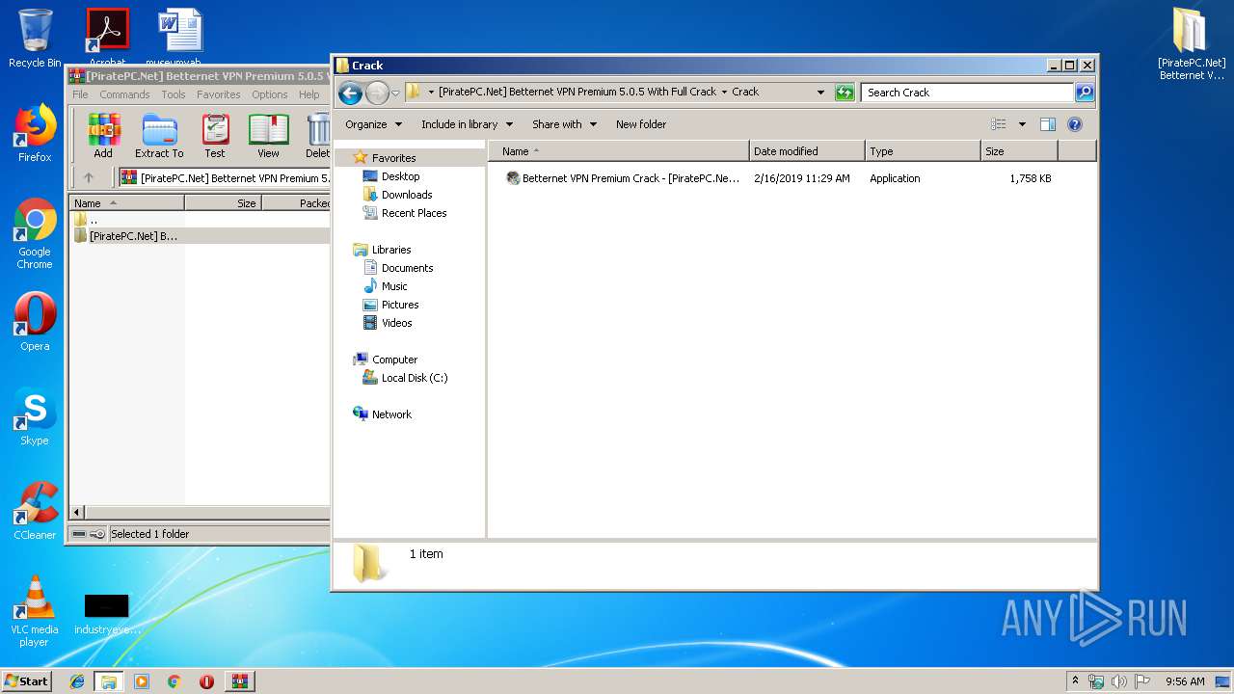Change view using the Explorer views icon
Image resolution: width=1234 pixels, height=694 pixels.
pos(999,124)
